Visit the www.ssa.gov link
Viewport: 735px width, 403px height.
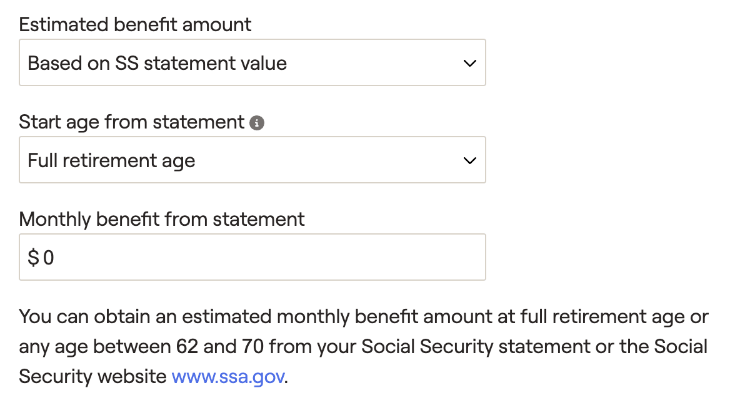[227, 376]
